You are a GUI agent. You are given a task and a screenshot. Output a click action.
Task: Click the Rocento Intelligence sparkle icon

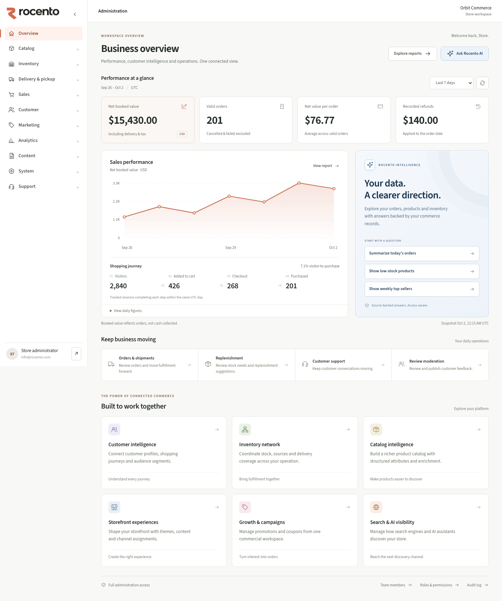pyautogui.click(x=370, y=165)
